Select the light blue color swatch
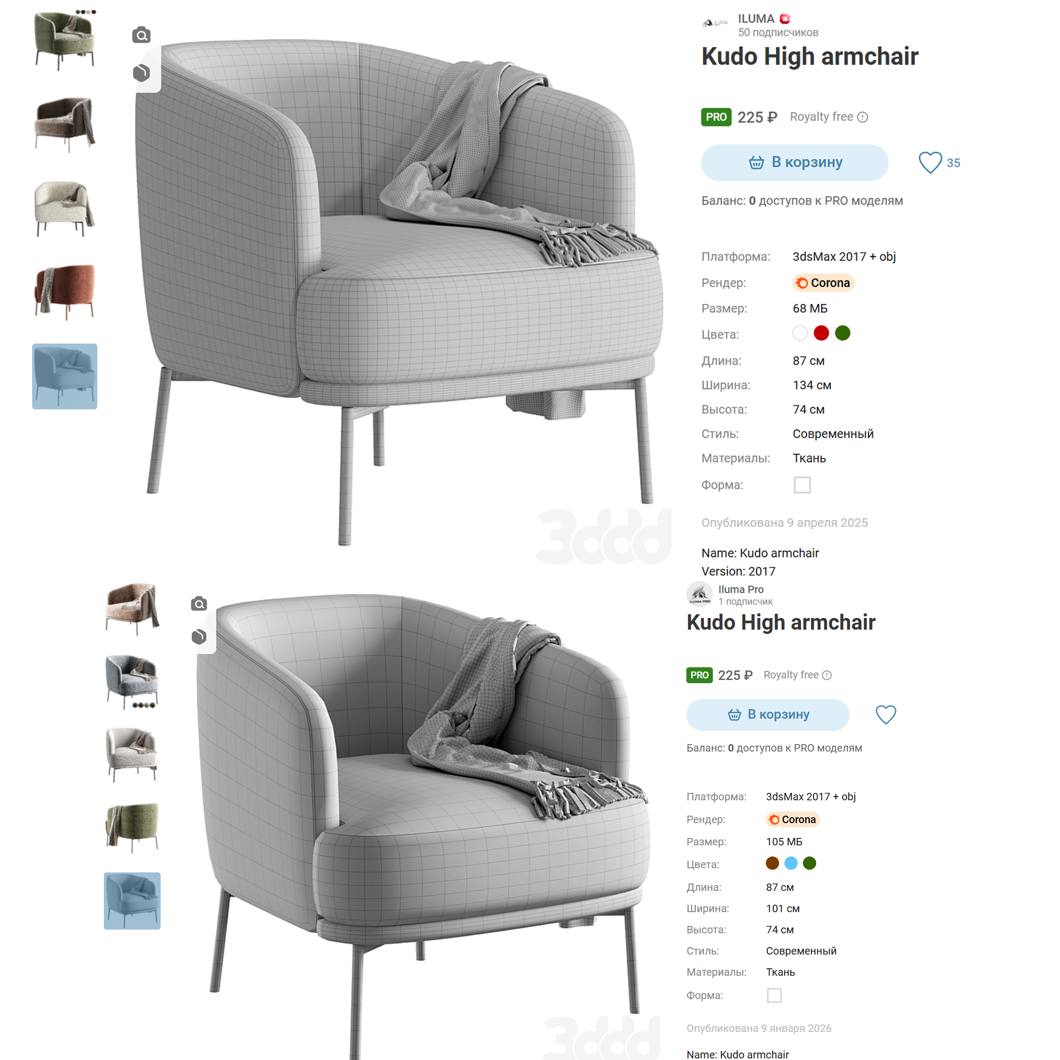This screenshot has height=1060, width=1060. click(791, 863)
